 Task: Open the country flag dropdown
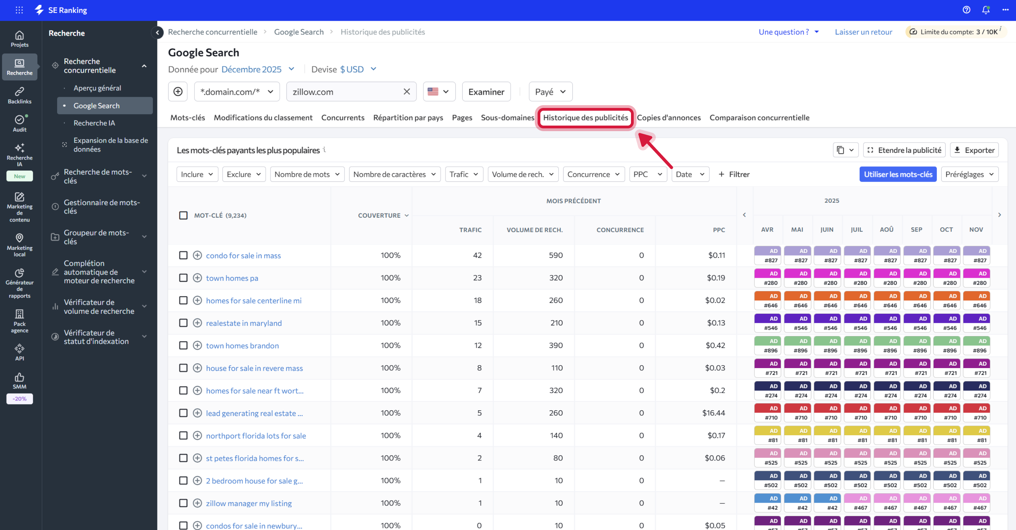coord(439,91)
